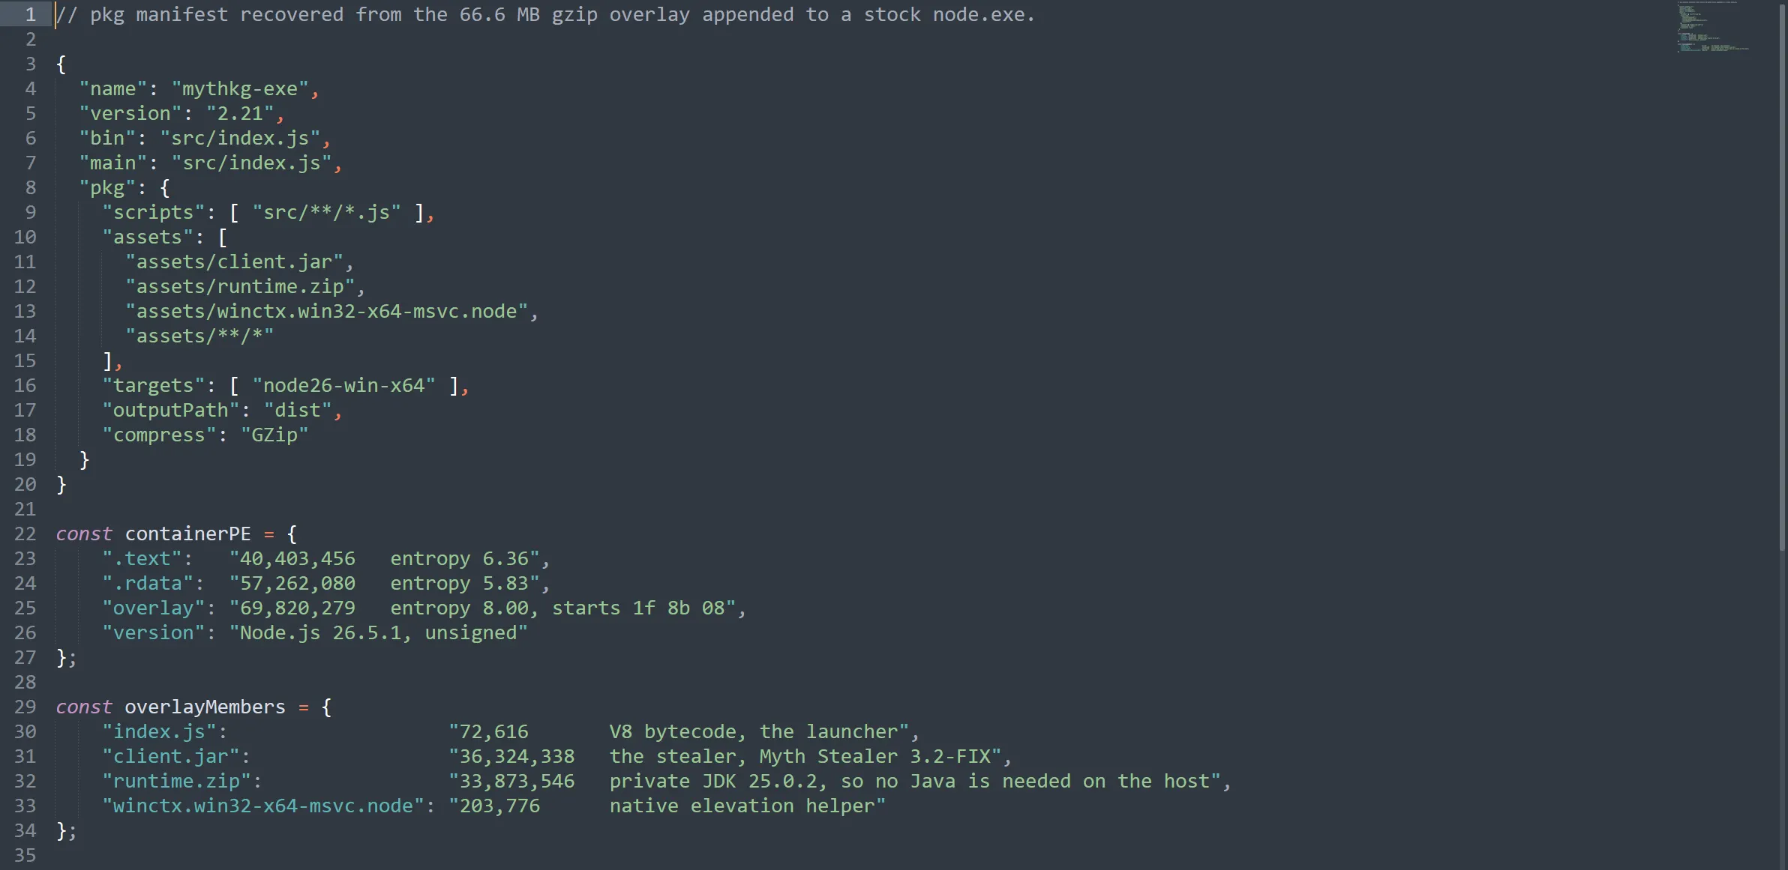Click the "node26-win-x64" target string
The image size is (1788, 870).
(x=343, y=386)
